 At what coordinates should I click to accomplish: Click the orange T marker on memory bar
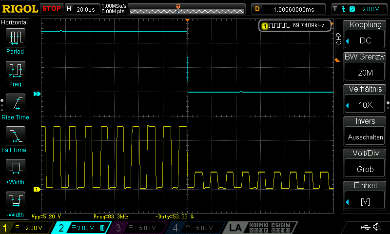coord(178,7)
